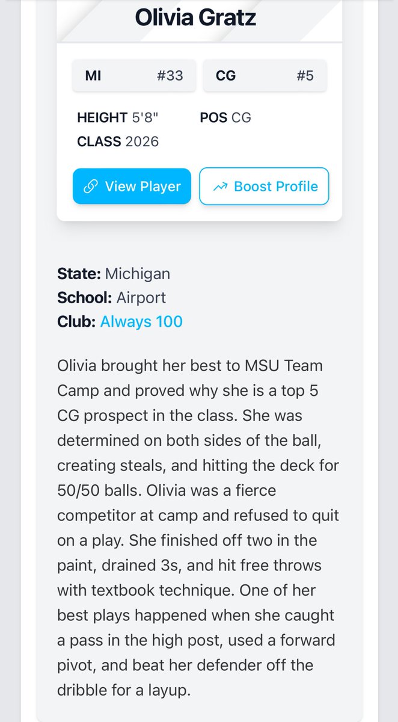Tap the Olivia Gratz name heading
The image size is (398, 722).
pos(195,17)
